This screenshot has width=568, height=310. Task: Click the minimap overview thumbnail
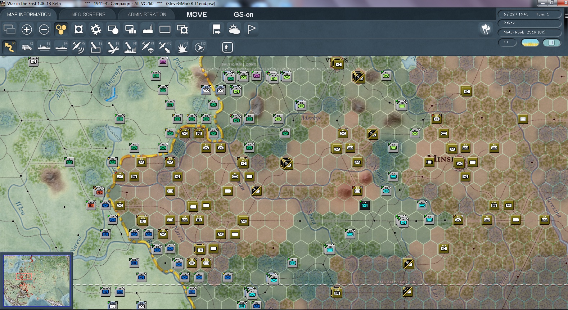point(37,280)
